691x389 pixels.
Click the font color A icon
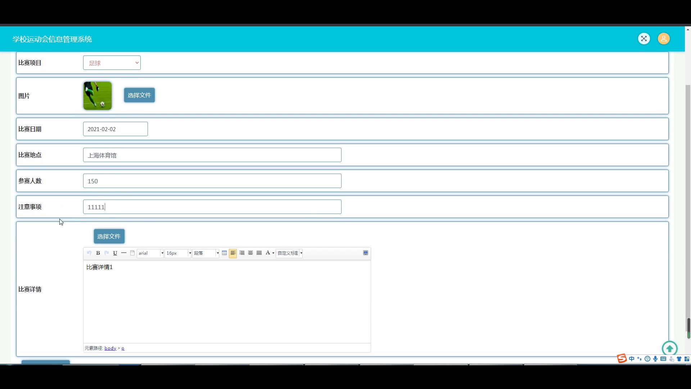[x=268, y=253]
